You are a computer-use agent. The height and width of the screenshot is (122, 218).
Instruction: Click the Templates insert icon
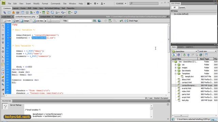tap(69, 13)
